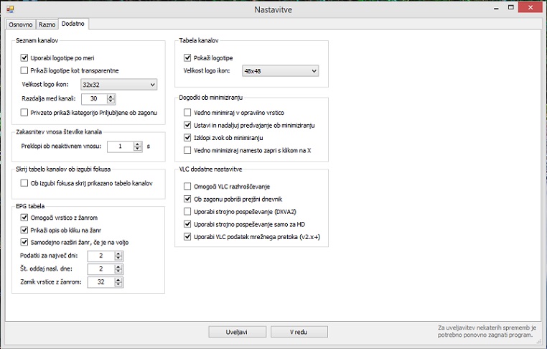This screenshot has height=349, width=547.
Task: Increase 'Razdalja med kanali' with up arrow
Action: click(x=111, y=96)
